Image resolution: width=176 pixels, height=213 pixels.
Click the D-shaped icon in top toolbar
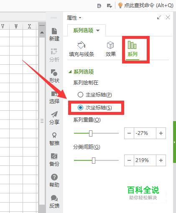(x=99, y=6)
